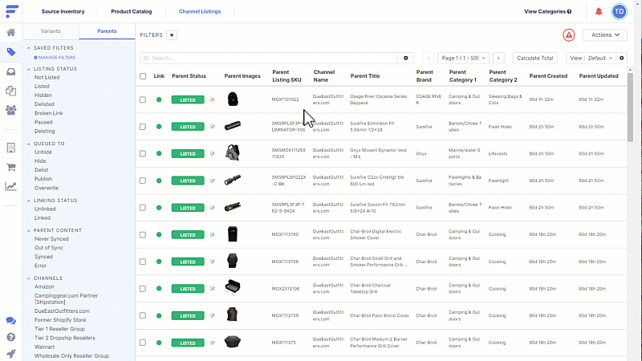
Task: Collapse the Parent Content section
Action: (29, 230)
